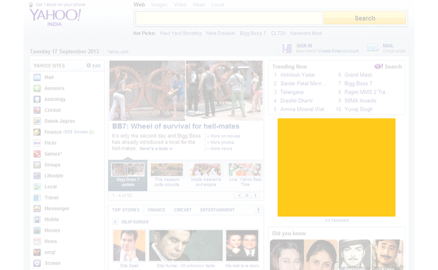The image size is (438, 270).
Task: Open trending topic Yuvraj Singh
Action: coord(358,109)
